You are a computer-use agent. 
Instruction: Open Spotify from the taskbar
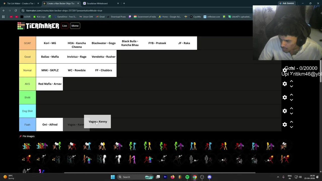click(x=187, y=177)
